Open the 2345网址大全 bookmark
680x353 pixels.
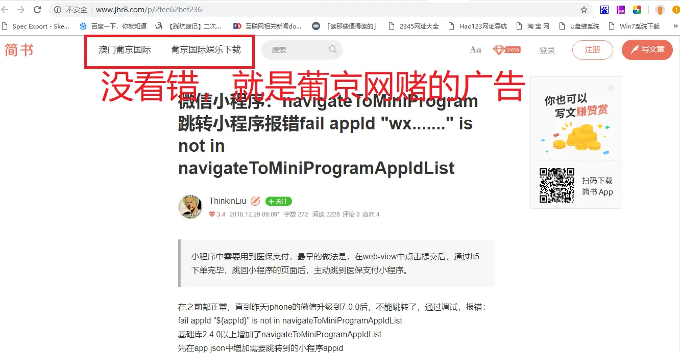point(414,26)
